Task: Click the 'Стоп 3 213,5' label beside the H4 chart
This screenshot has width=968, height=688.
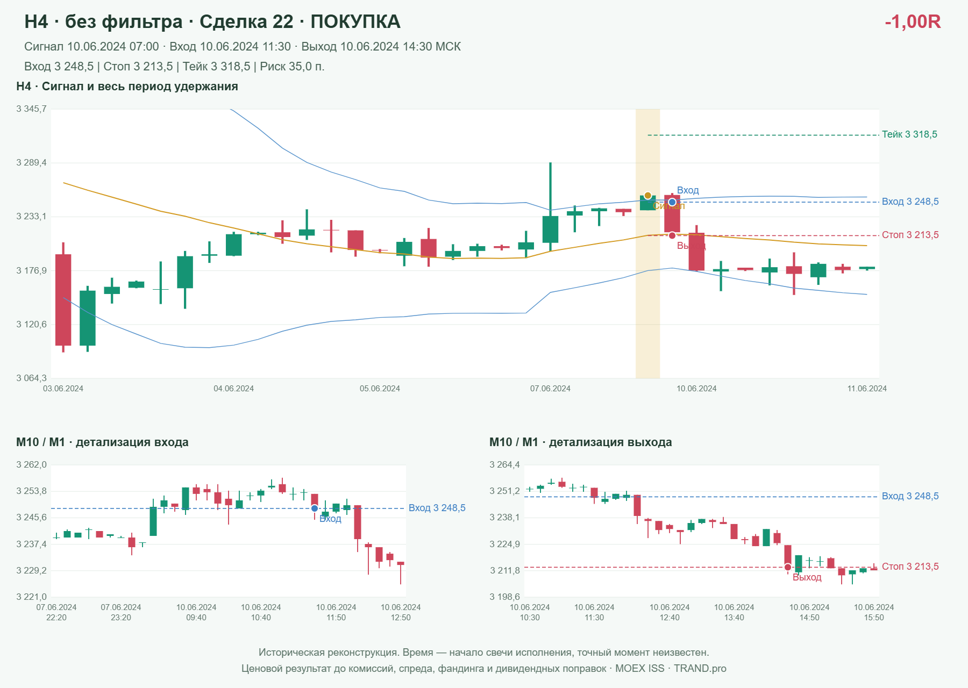Action: pos(910,235)
